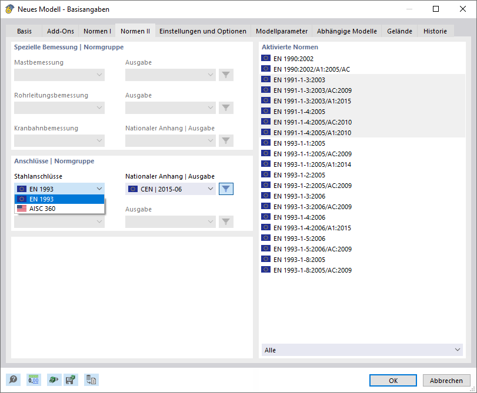Switch to the Normen I tab
The width and height of the screenshot is (477, 393).
[x=97, y=31]
